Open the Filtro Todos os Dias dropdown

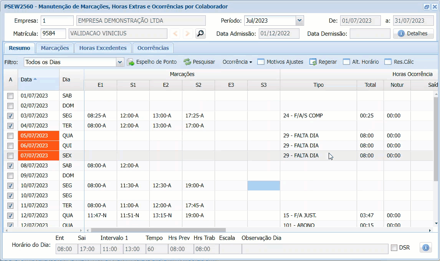point(120,62)
